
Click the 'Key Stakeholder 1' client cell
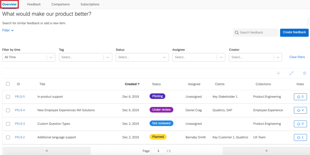click(x=225, y=97)
